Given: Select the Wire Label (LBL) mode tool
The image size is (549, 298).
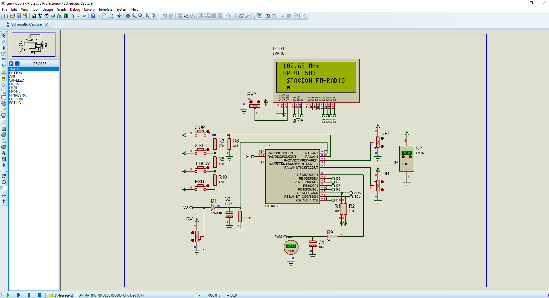Looking at the screenshot, I should [x=4, y=54].
